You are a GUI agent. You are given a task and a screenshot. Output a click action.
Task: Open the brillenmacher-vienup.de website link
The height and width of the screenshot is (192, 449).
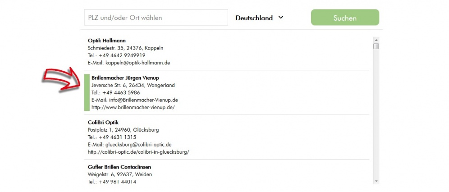click(133, 108)
